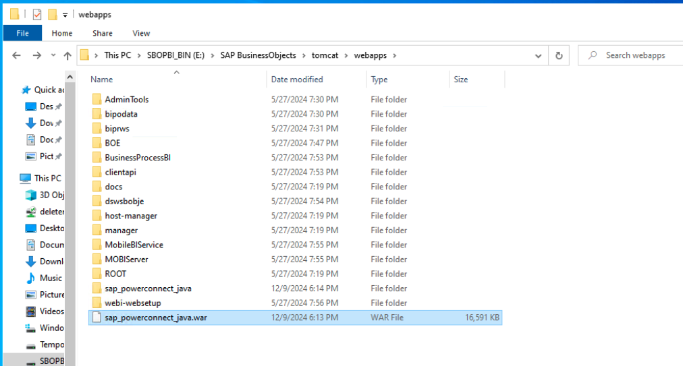Click the Up one level arrow
Screen dimensions: 683x366
67,56
